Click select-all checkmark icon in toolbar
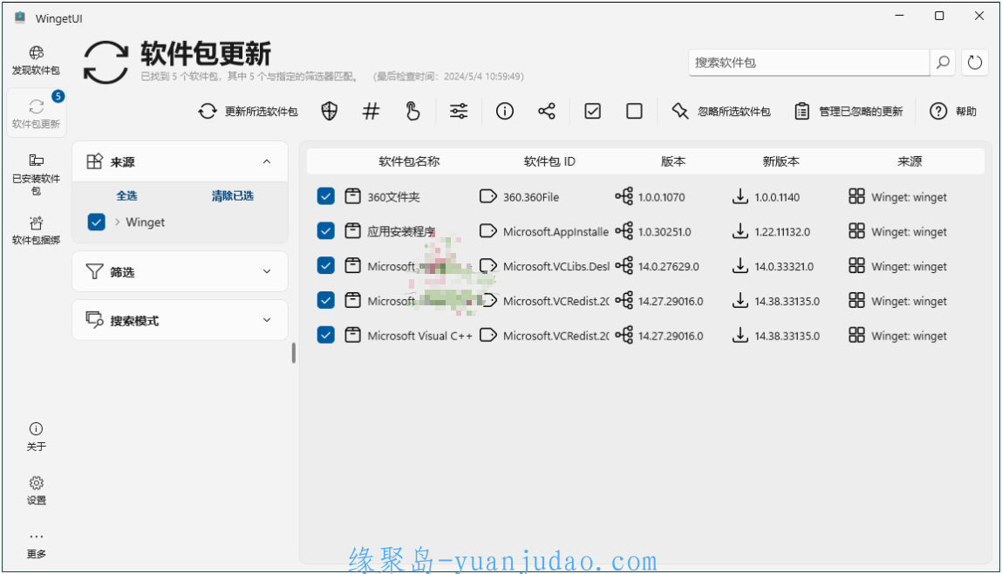 pyautogui.click(x=592, y=111)
